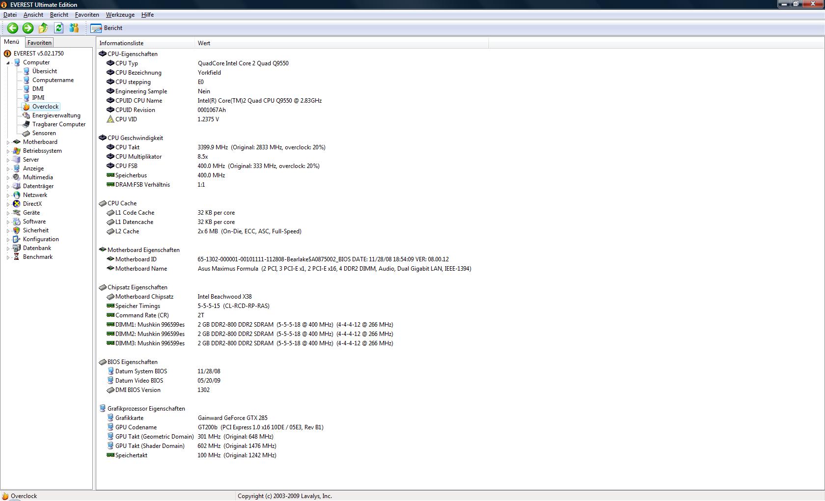The image size is (825, 501).
Task: Open the Bericht report toolbar button
Action: (x=107, y=28)
